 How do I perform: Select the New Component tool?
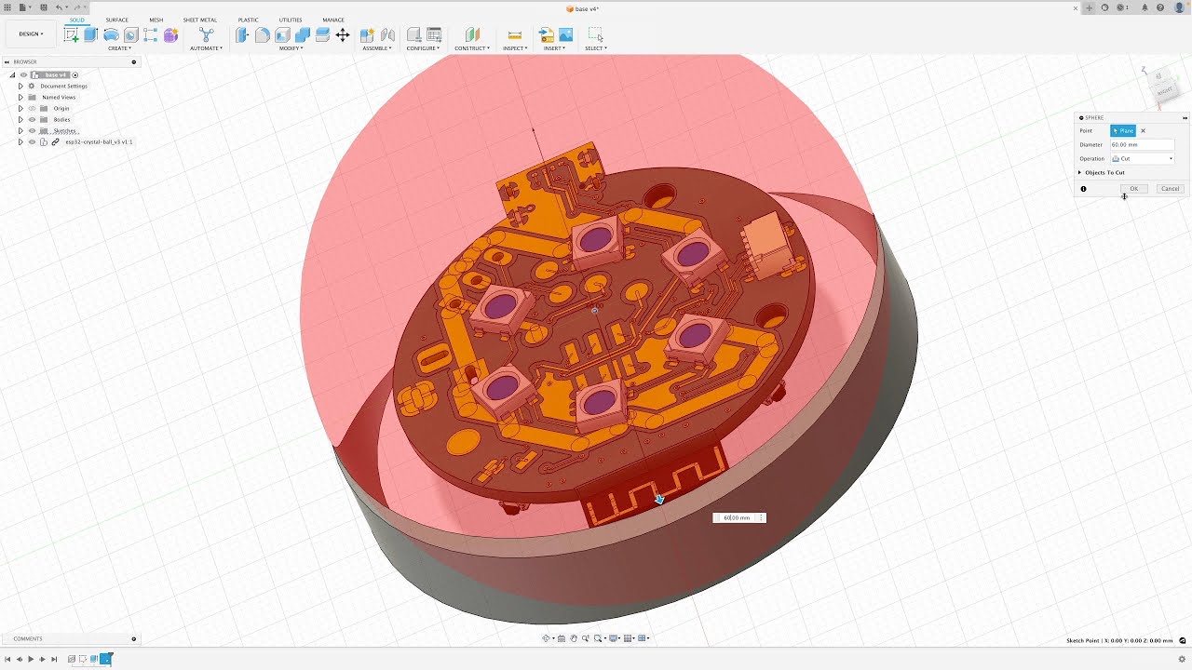click(368, 34)
